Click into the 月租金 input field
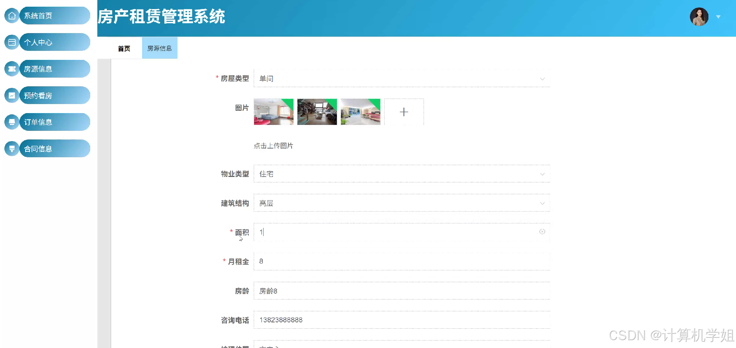 coord(402,261)
